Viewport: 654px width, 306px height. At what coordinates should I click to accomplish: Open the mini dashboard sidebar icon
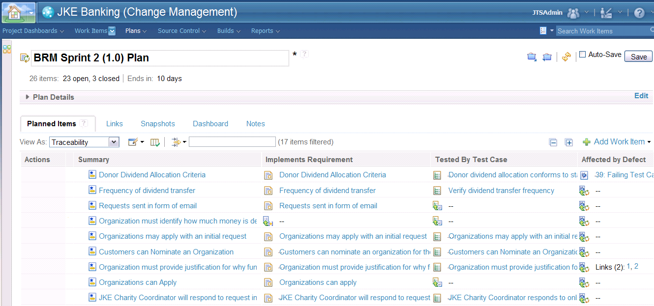7,49
